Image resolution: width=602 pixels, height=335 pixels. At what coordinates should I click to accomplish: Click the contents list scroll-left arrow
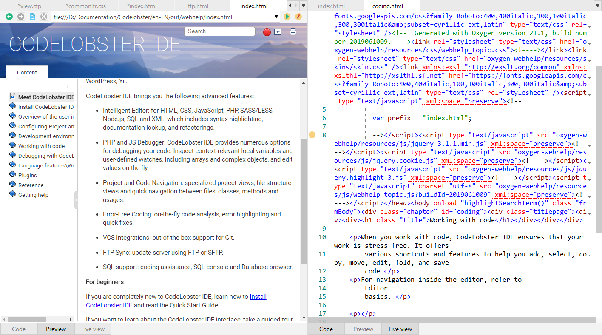click(x=4, y=319)
